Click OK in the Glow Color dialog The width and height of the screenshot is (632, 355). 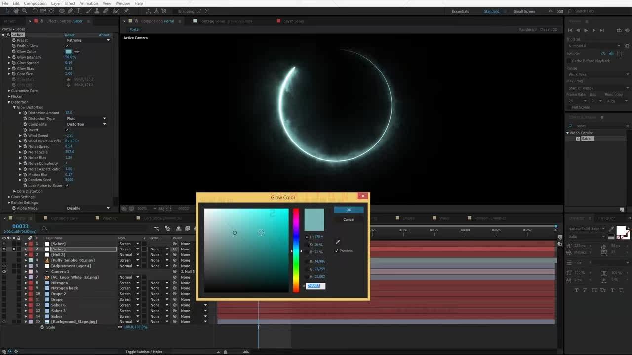349,210
